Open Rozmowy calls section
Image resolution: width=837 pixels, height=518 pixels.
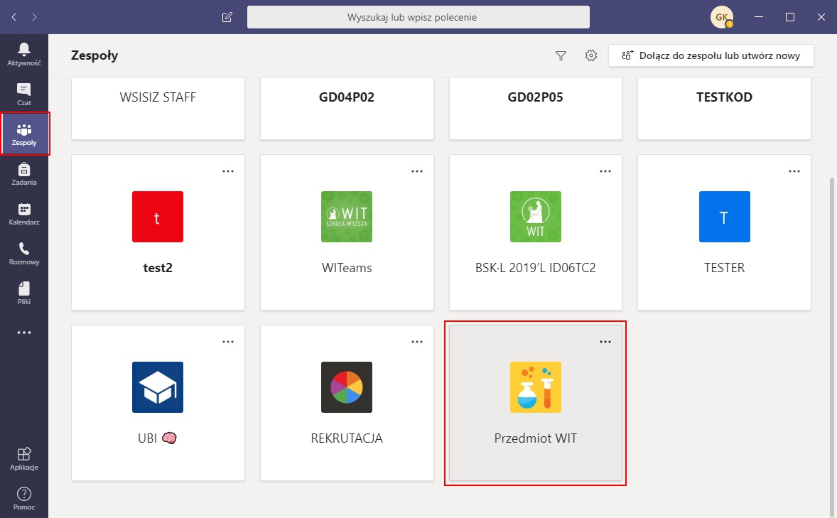24,254
